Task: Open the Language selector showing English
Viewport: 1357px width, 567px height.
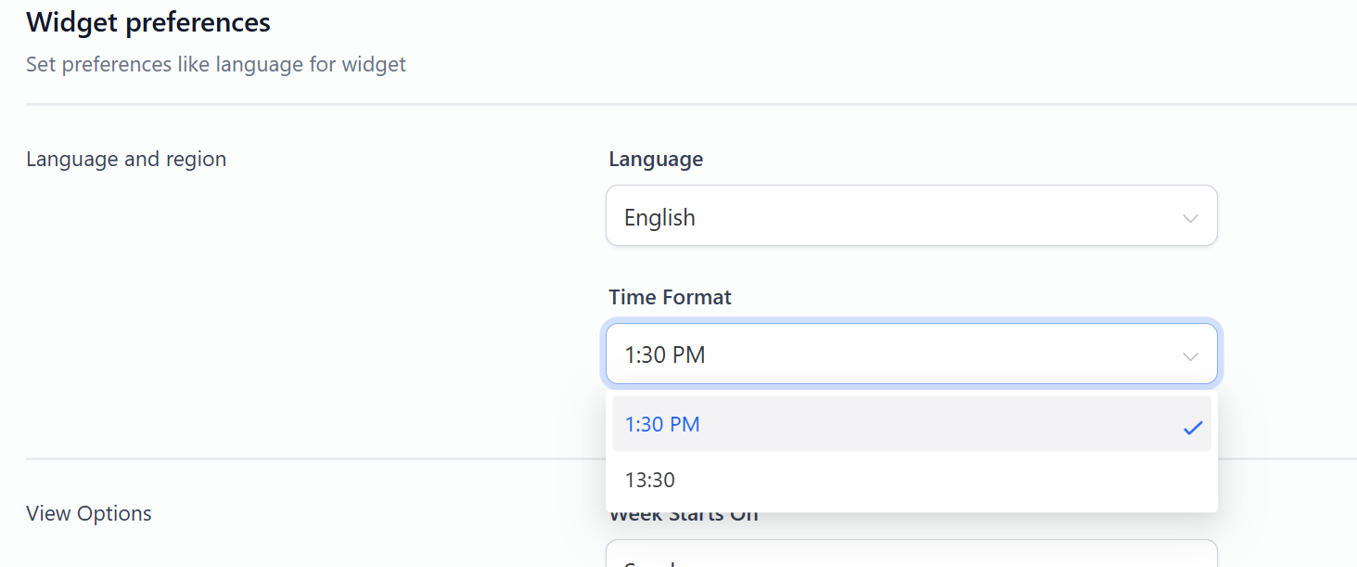Action: pyautogui.click(x=911, y=215)
